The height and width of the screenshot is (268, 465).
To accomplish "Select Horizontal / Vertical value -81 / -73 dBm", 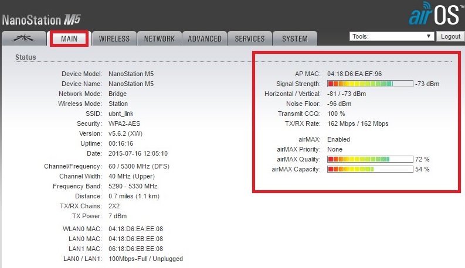I will tap(347, 94).
